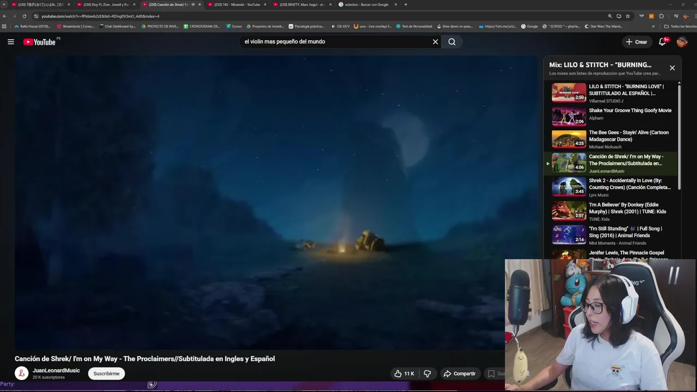Open the browser zoom magnifier icon

pos(610,16)
